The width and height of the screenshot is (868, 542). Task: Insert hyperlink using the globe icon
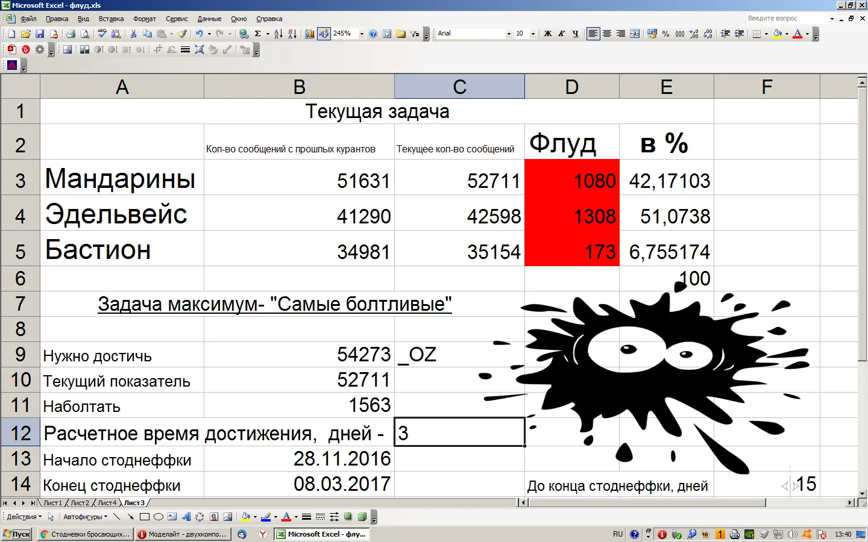tap(244, 34)
